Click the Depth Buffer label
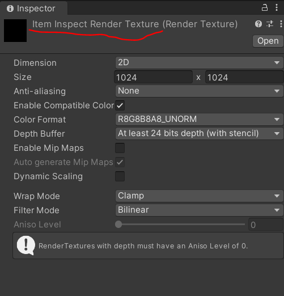 pos(39,134)
